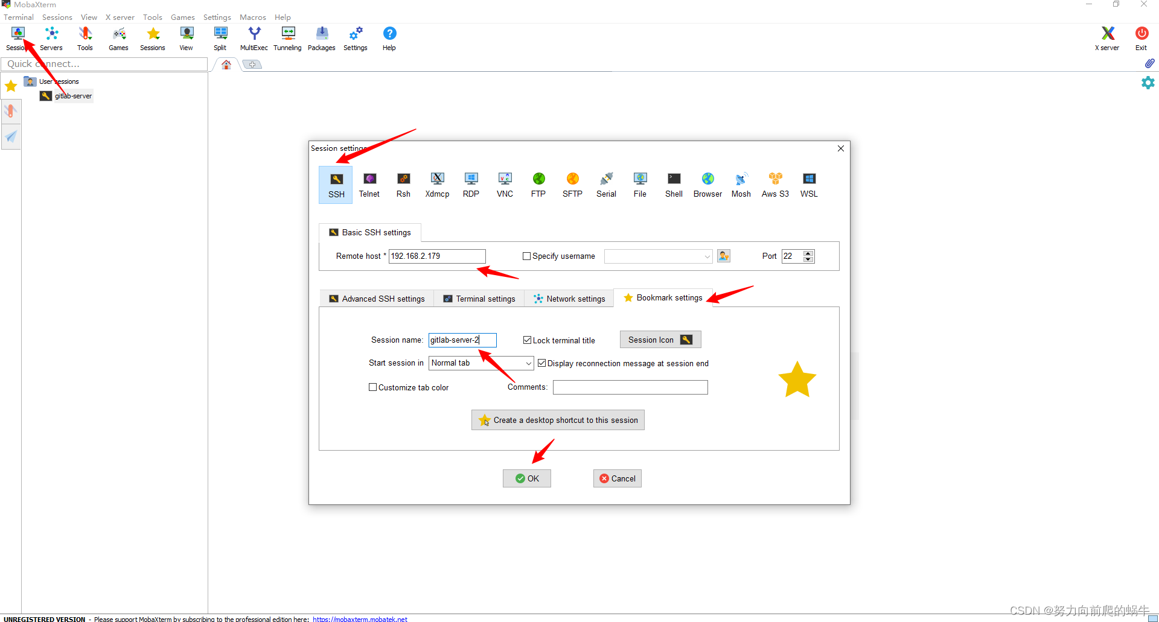Choose the Browser session type
Viewport: 1159px width, 622px height.
[x=707, y=185]
